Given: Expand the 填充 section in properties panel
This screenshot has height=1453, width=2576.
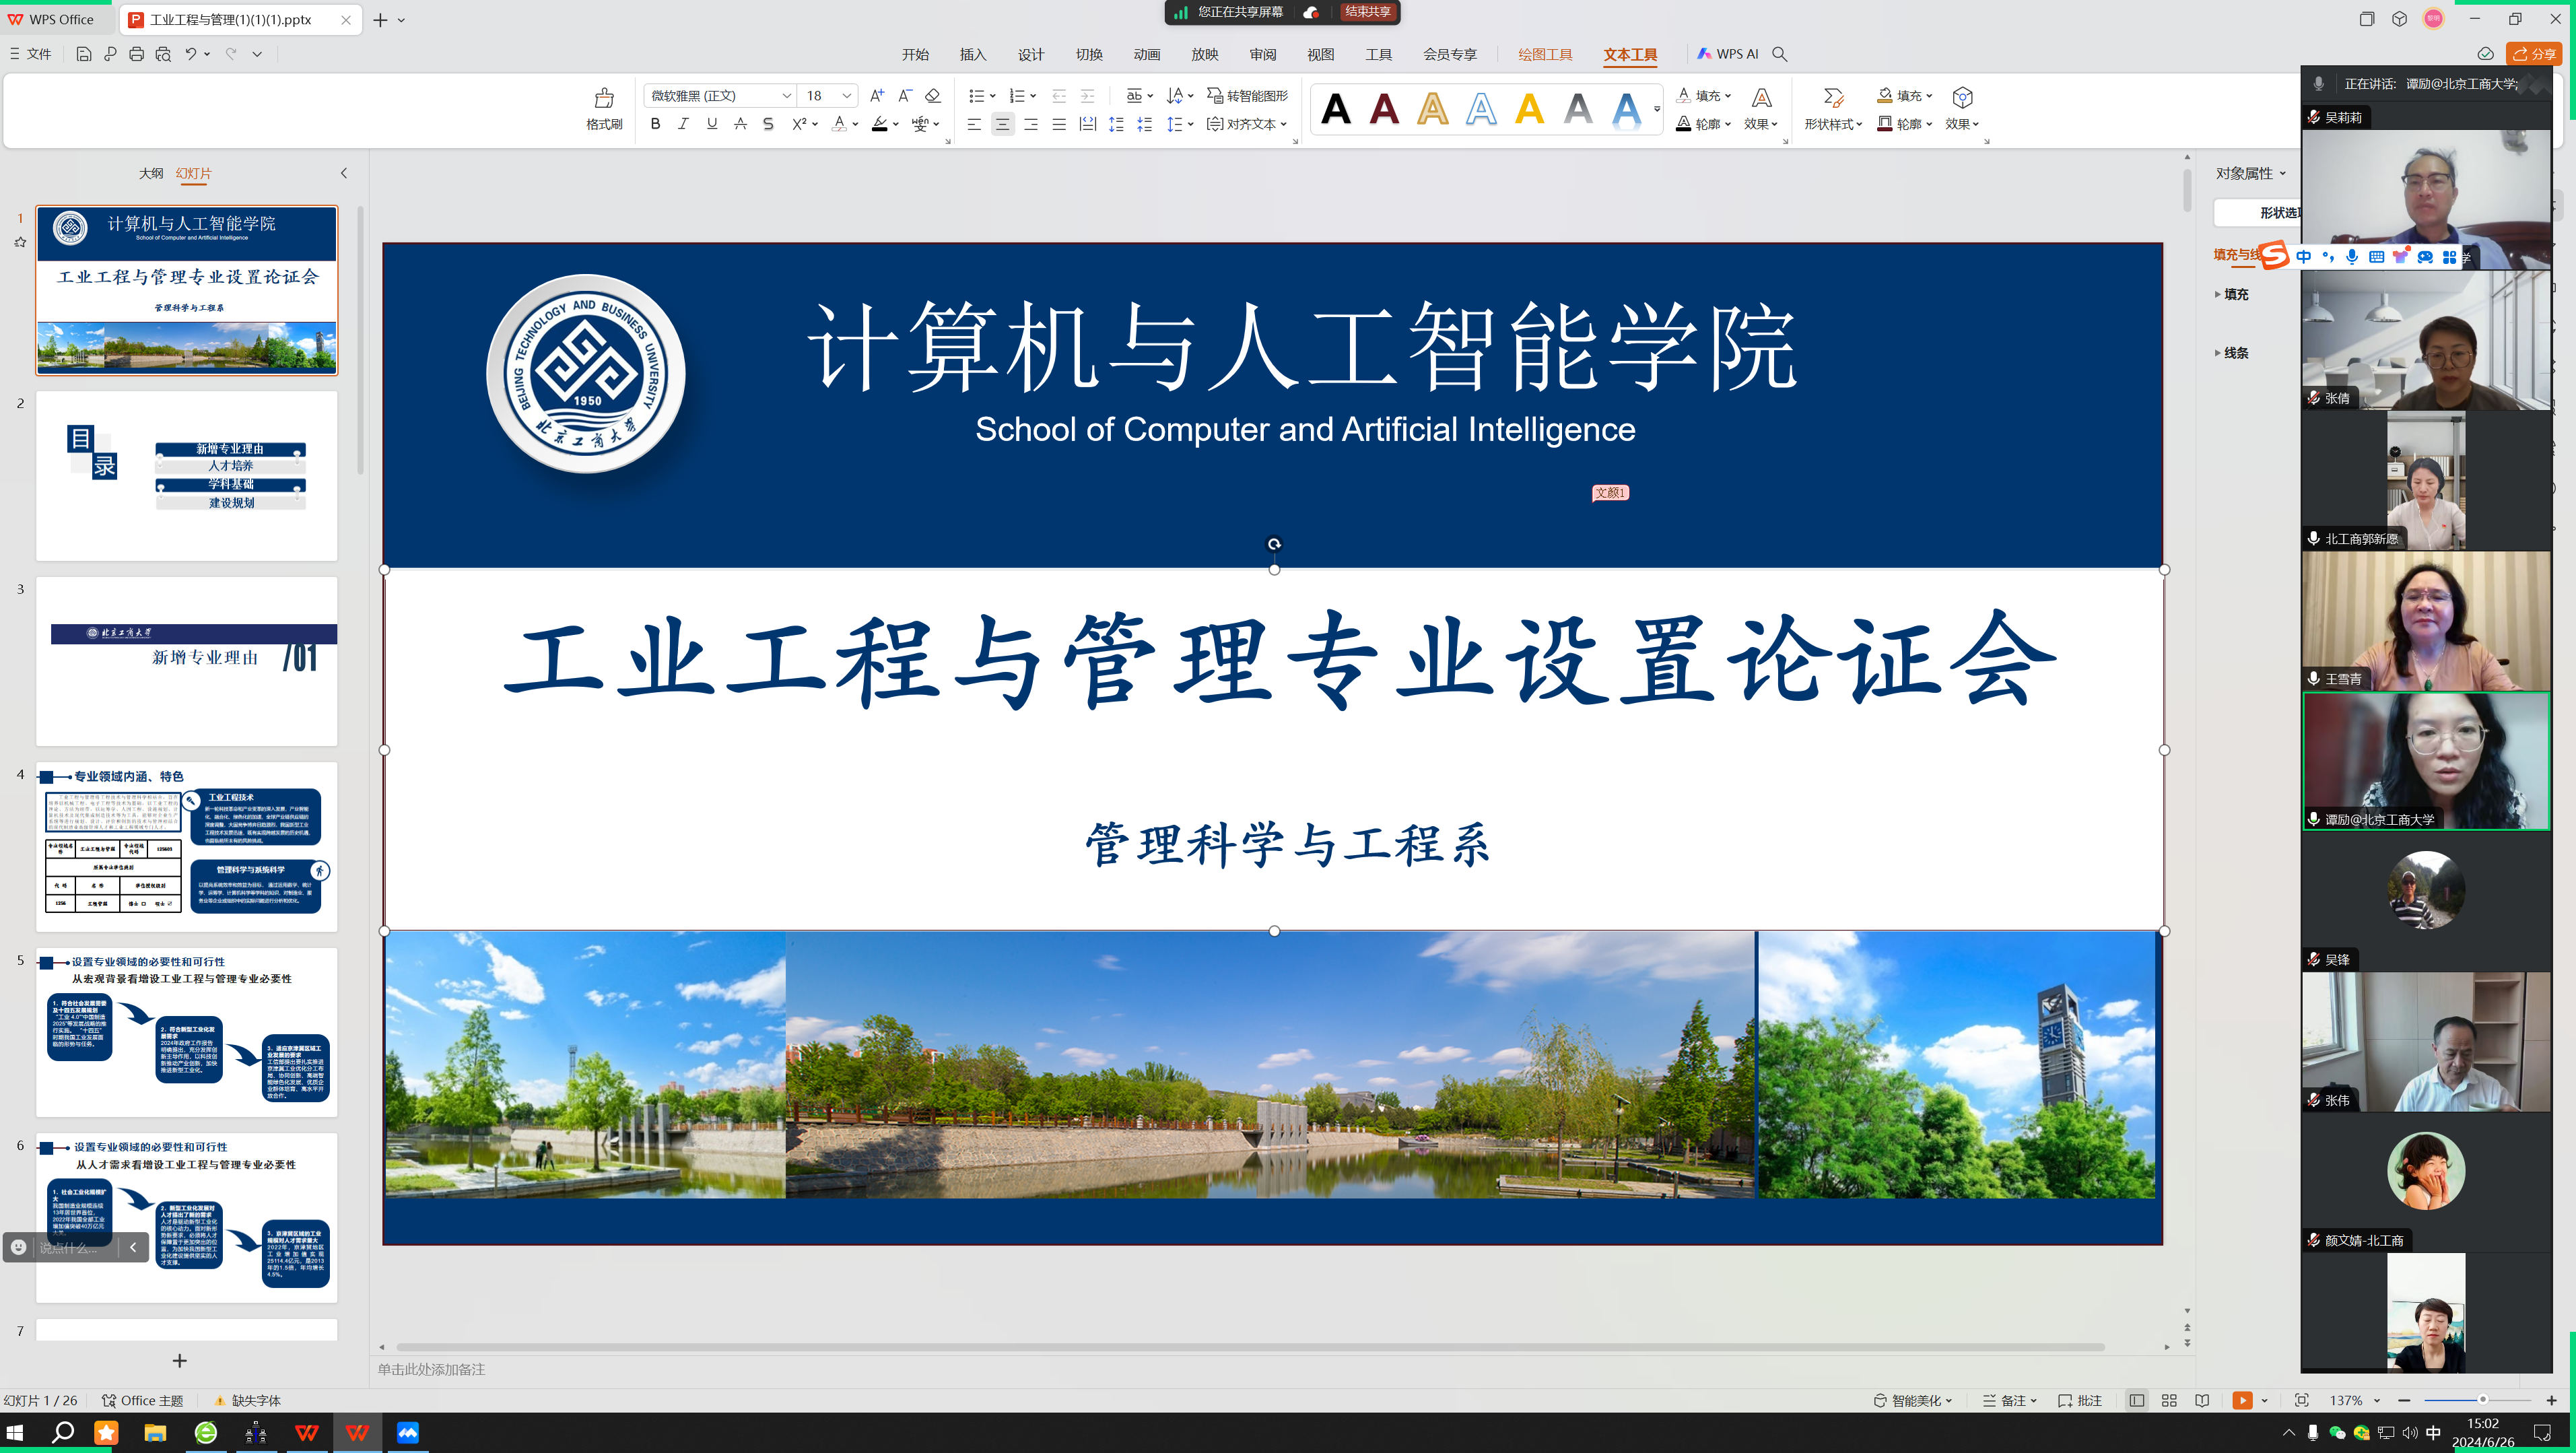Looking at the screenshot, I should point(2232,294).
